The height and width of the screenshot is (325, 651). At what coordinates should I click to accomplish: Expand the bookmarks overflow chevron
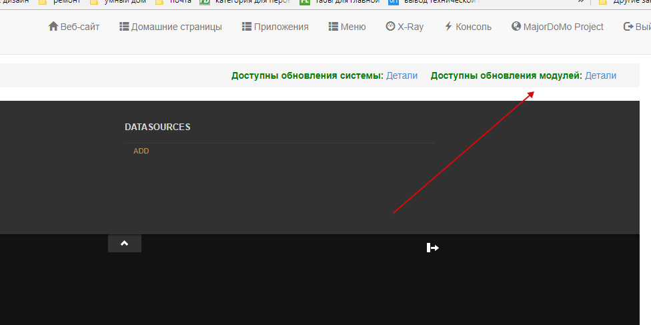click(x=581, y=1)
